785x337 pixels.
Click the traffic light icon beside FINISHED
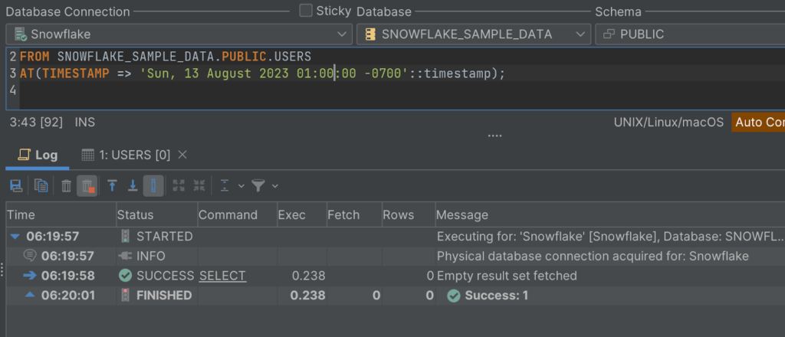(x=125, y=296)
